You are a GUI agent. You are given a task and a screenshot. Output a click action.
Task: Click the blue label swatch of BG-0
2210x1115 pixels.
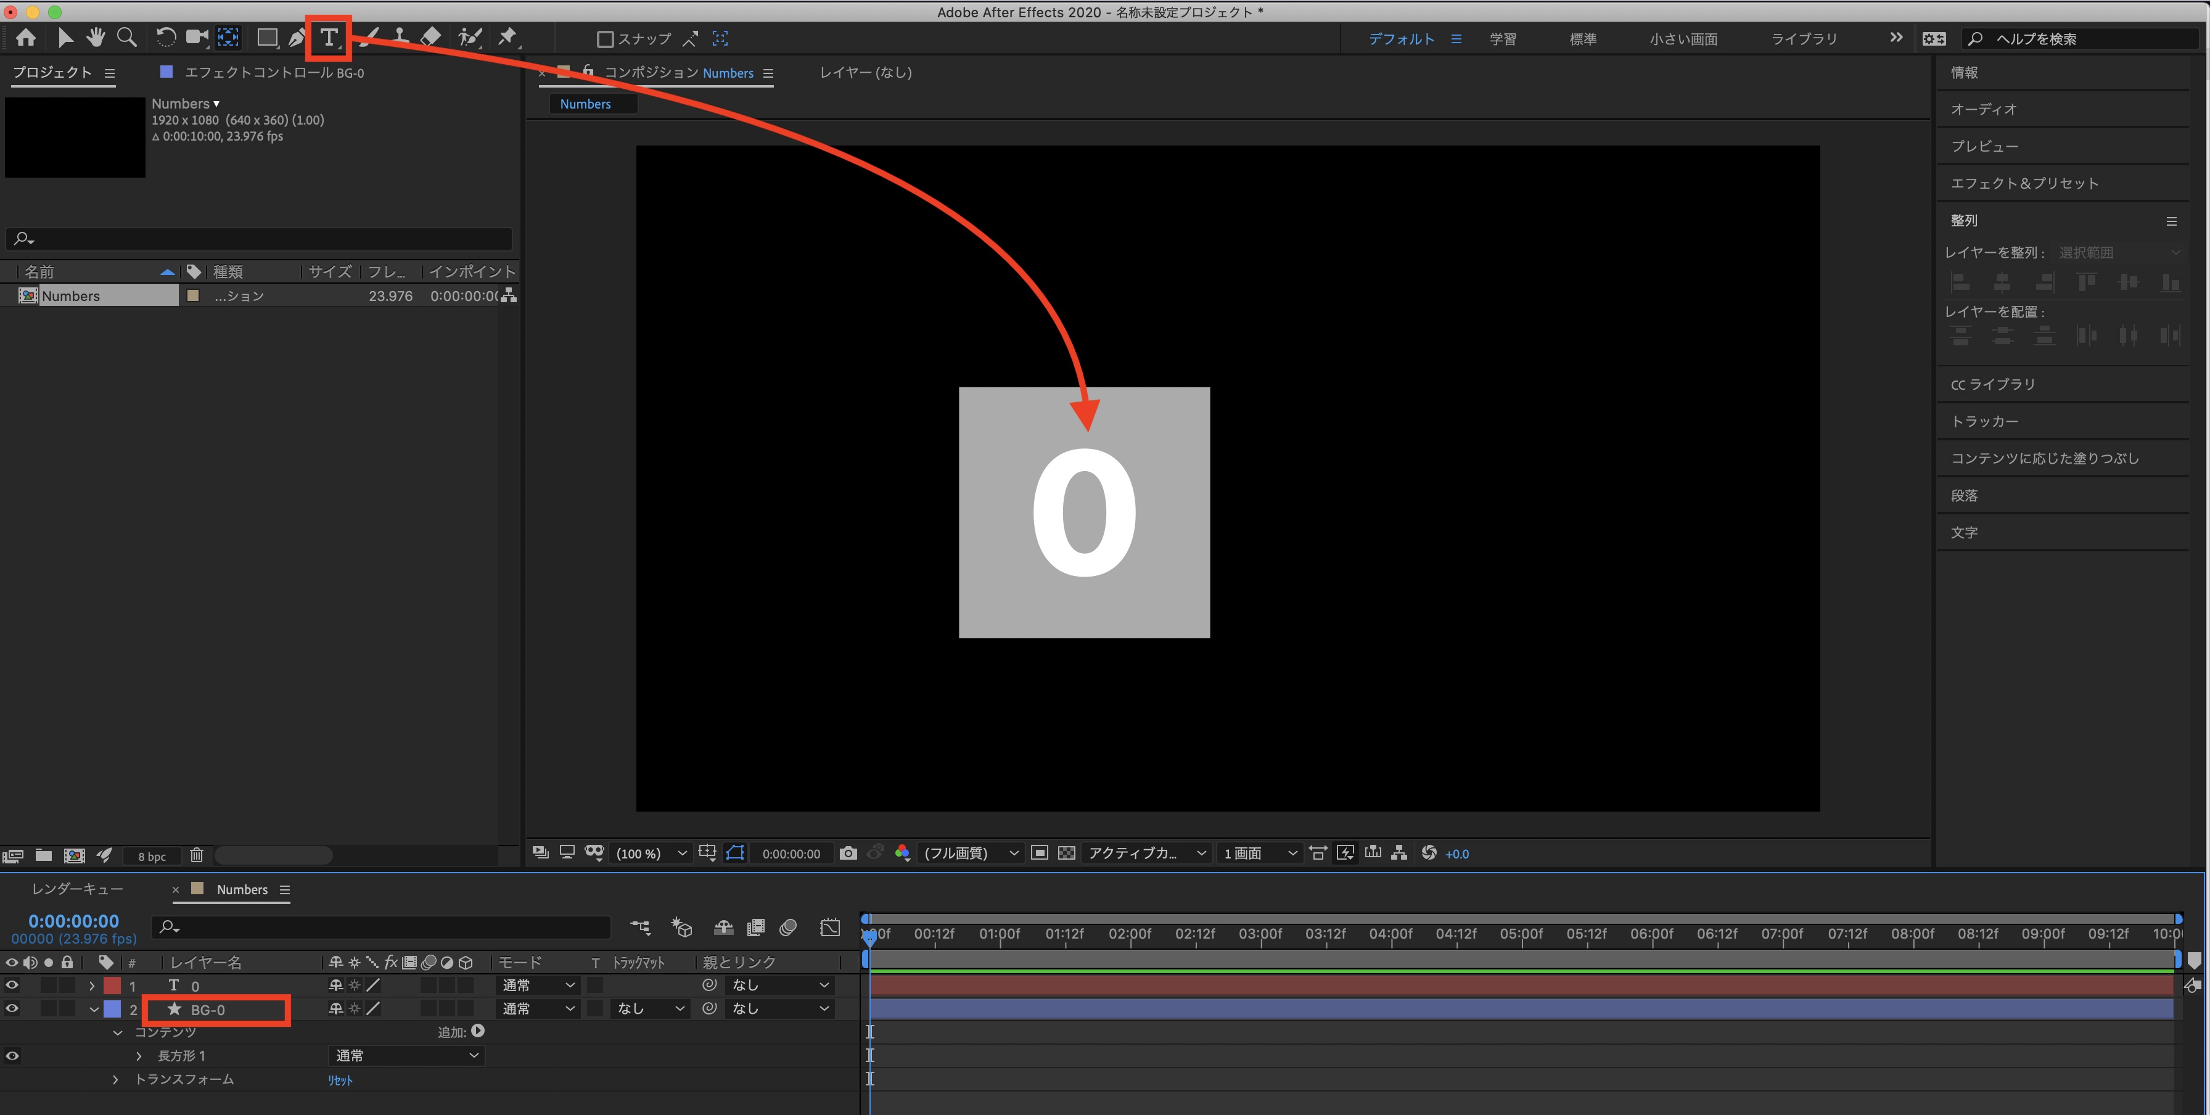(112, 1009)
